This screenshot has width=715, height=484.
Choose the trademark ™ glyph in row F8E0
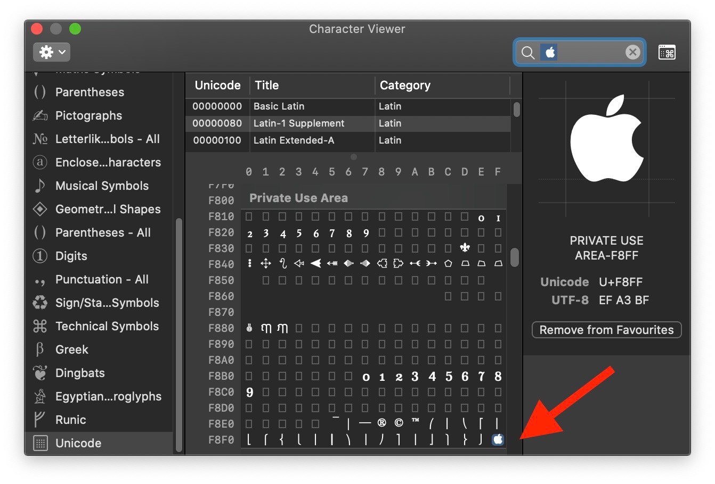[x=415, y=421]
